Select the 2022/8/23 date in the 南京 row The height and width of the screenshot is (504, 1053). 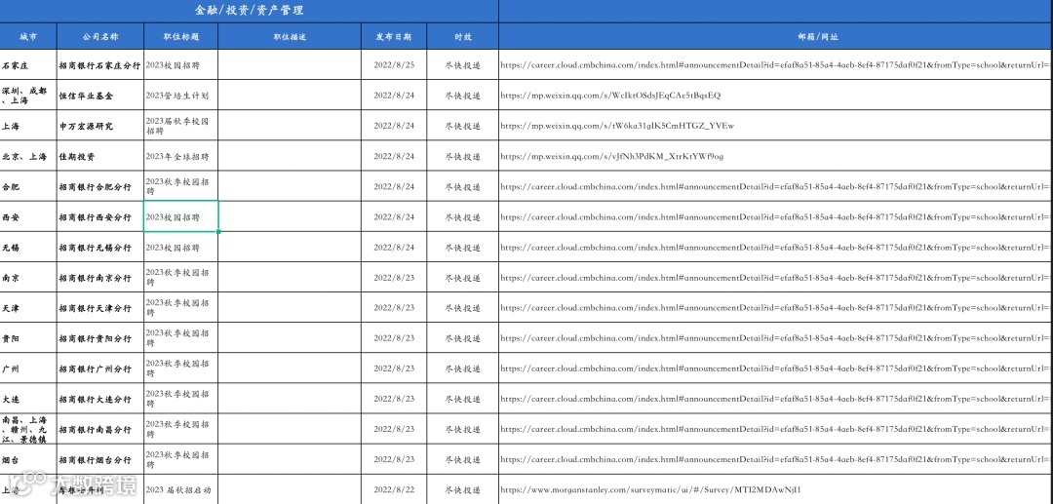point(394,277)
